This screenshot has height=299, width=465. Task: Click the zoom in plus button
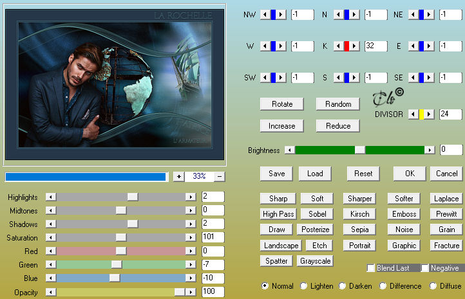[178, 176]
